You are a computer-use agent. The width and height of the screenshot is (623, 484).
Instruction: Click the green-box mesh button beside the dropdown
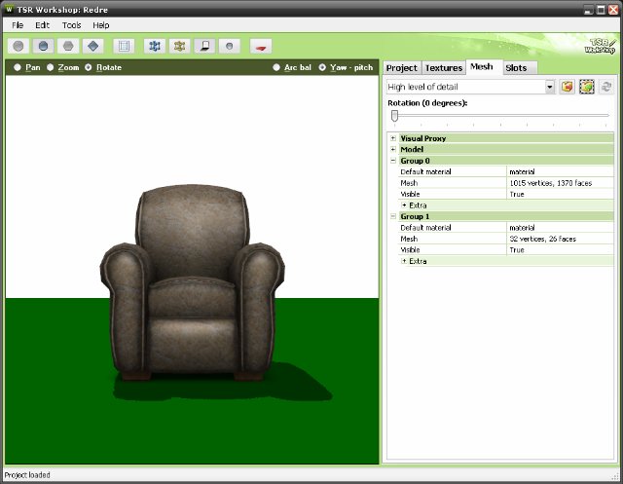coord(587,87)
